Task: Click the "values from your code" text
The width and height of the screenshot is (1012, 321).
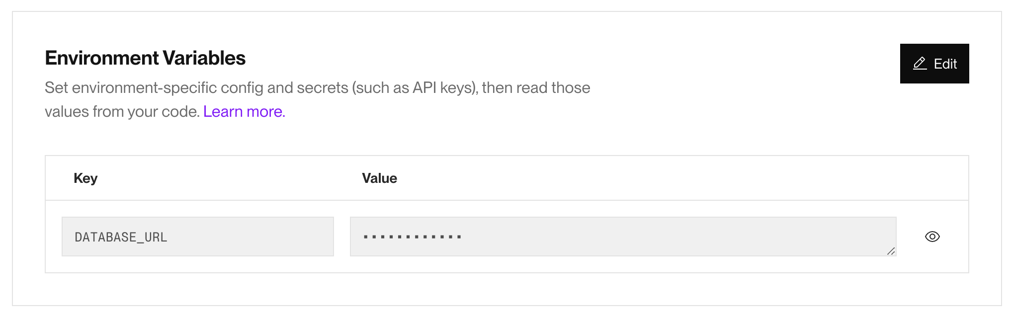Action: [x=122, y=111]
